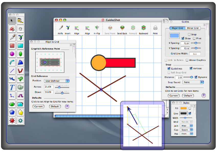
Task: Select the blue squiggle curve tool
Action: 12,79
